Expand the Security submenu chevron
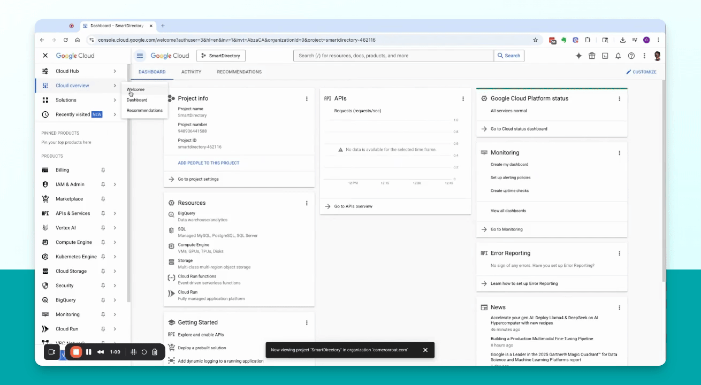 tap(115, 286)
